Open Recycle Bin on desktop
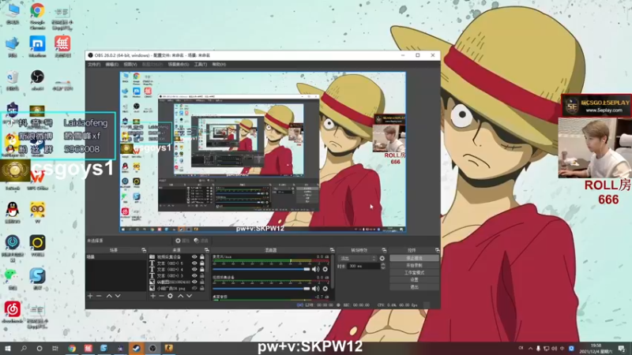632x355 pixels. click(x=13, y=80)
